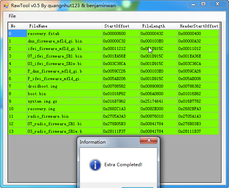The width and height of the screenshot is (229, 188).
Task: Select the boot.bin row
Action: coord(37,94)
